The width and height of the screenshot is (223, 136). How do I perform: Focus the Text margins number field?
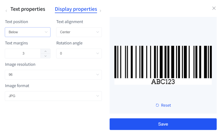click(x=23, y=53)
